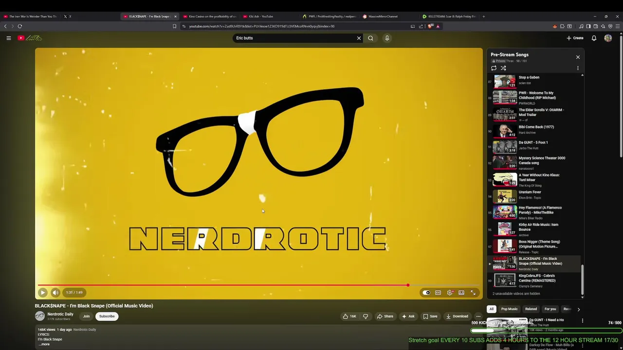Open Uranium Fever in playlist
This screenshot has height=350, width=623.
pos(534,195)
